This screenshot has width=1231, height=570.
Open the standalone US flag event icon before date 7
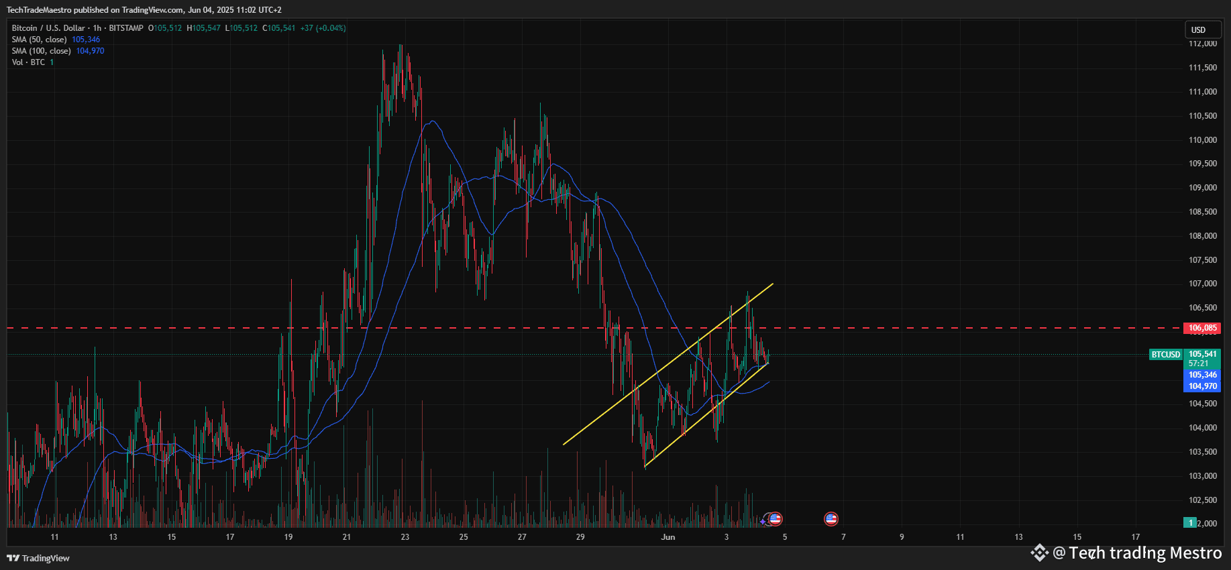coord(831,518)
